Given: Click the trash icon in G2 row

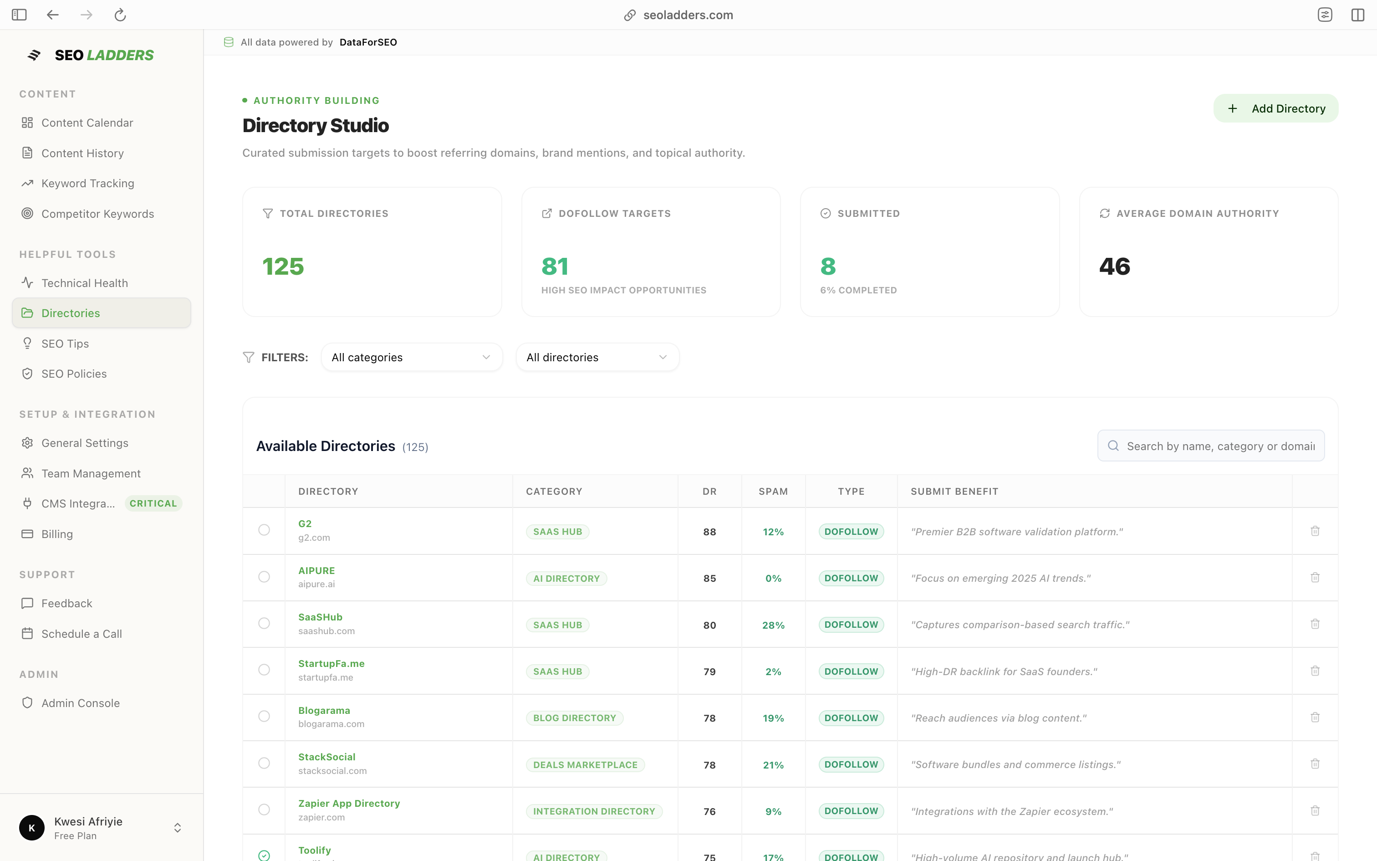Looking at the screenshot, I should click(x=1315, y=531).
